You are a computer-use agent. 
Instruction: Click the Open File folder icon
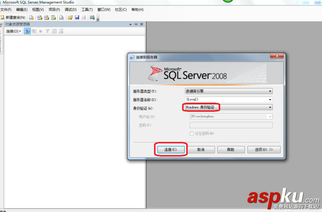[x=70, y=18]
